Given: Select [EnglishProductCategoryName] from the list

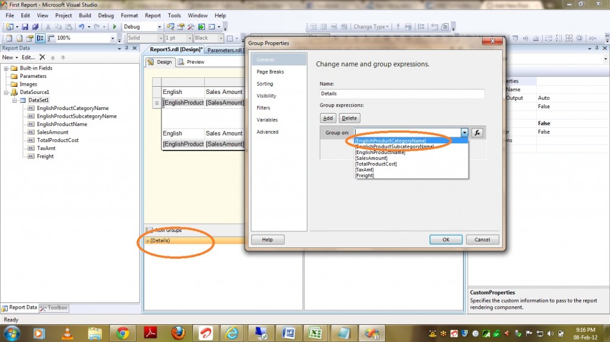Looking at the screenshot, I should pyautogui.click(x=391, y=141).
